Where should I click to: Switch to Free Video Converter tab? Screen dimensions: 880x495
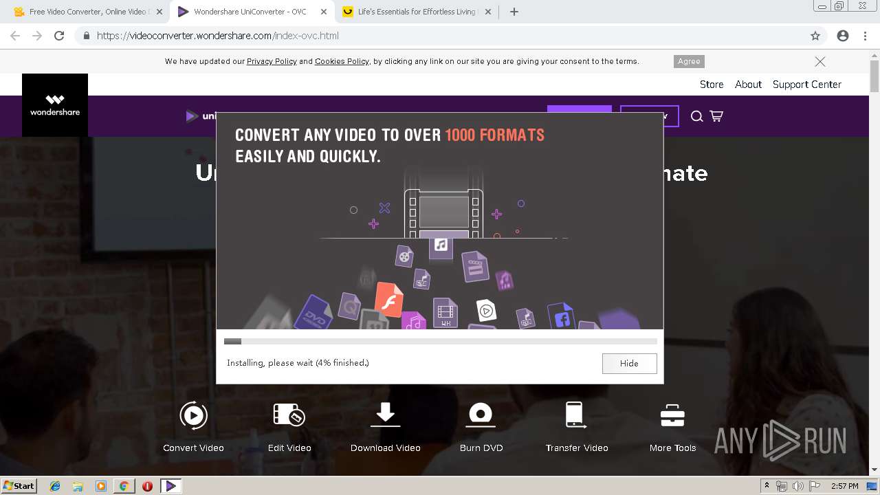tap(88, 12)
